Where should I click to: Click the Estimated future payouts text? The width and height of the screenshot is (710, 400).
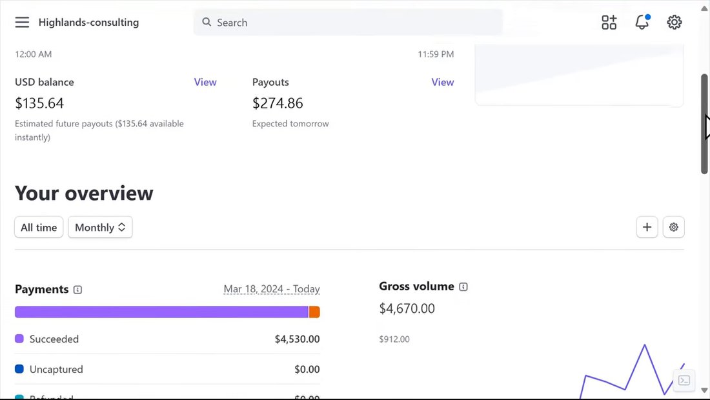(x=99, y=130)
